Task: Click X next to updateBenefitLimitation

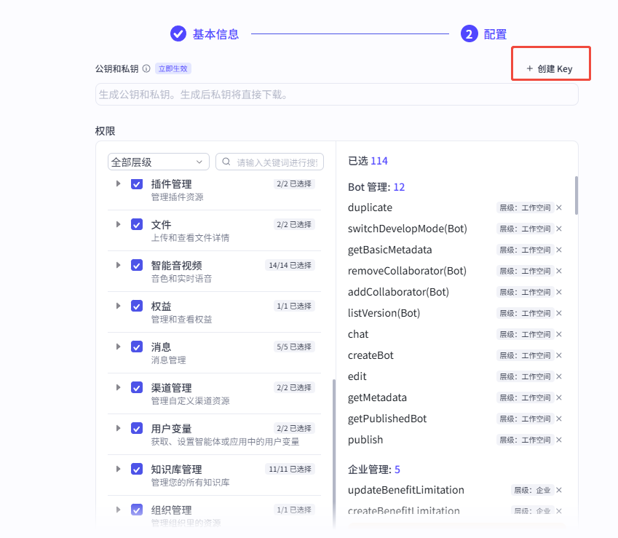Action: point(559,490)
